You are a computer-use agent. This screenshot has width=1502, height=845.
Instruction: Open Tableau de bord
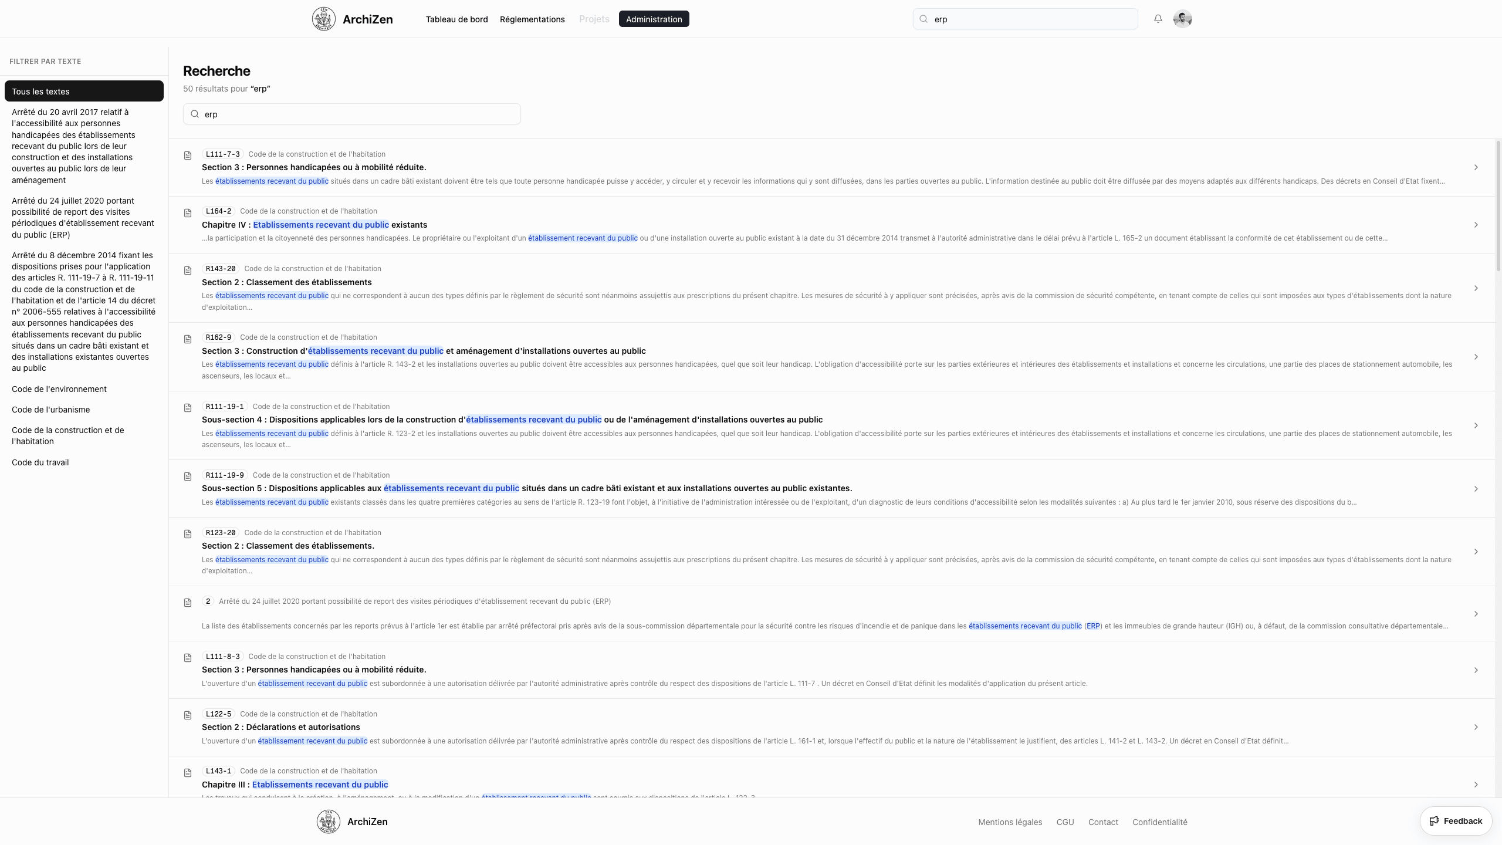(x=457, y=19)
